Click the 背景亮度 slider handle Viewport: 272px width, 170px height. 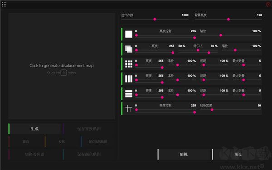pyautogui.click(x=228, y=19)
